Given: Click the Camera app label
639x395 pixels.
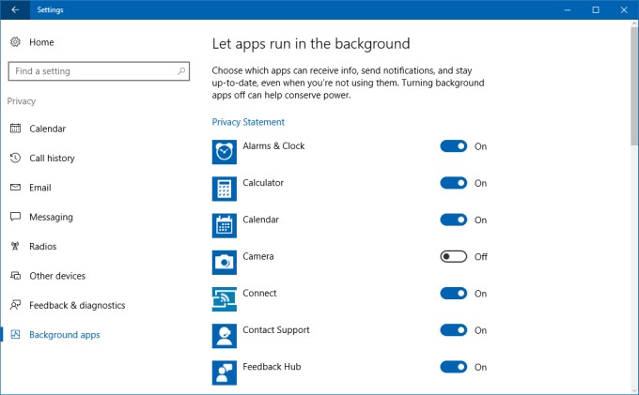Looking at the screenshot, I should click(x=258, y=256).
